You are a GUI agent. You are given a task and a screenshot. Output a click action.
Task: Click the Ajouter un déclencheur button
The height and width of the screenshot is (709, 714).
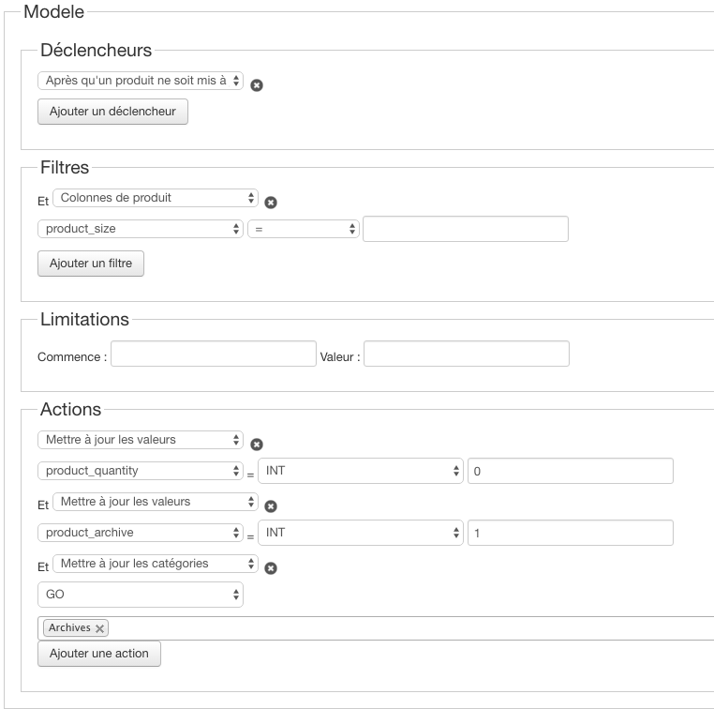pos(112,112)
